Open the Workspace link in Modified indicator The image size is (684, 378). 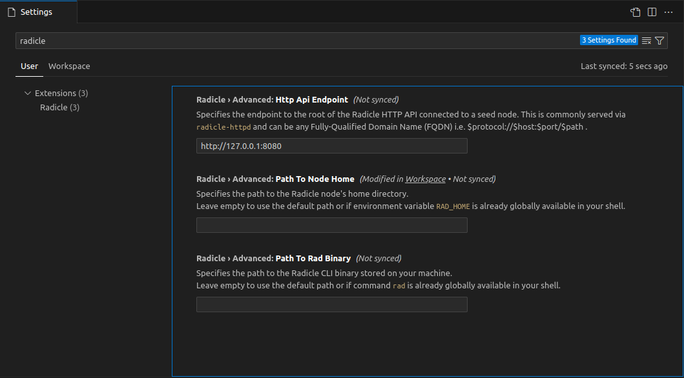point(425,179)
